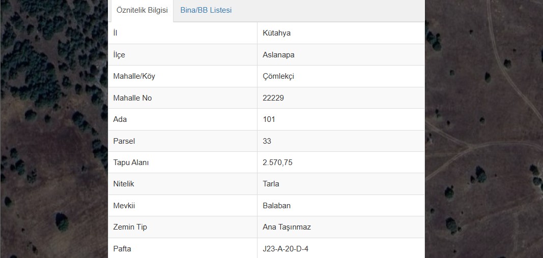
Task: Click the Zemin Tip label cell
Action: click(183, 227)
